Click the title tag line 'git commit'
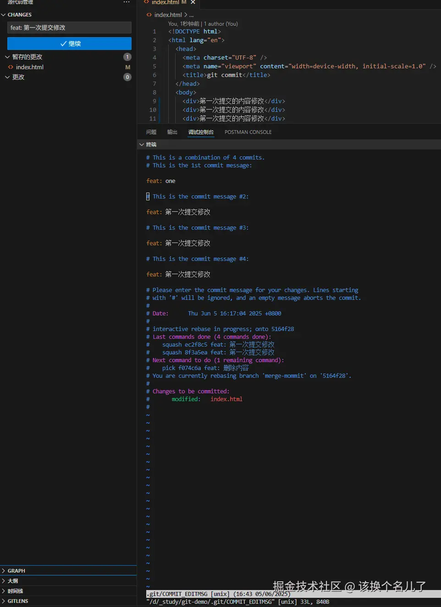Image resolution: width=441 pixels, height=607 pixels. (226, 75)
